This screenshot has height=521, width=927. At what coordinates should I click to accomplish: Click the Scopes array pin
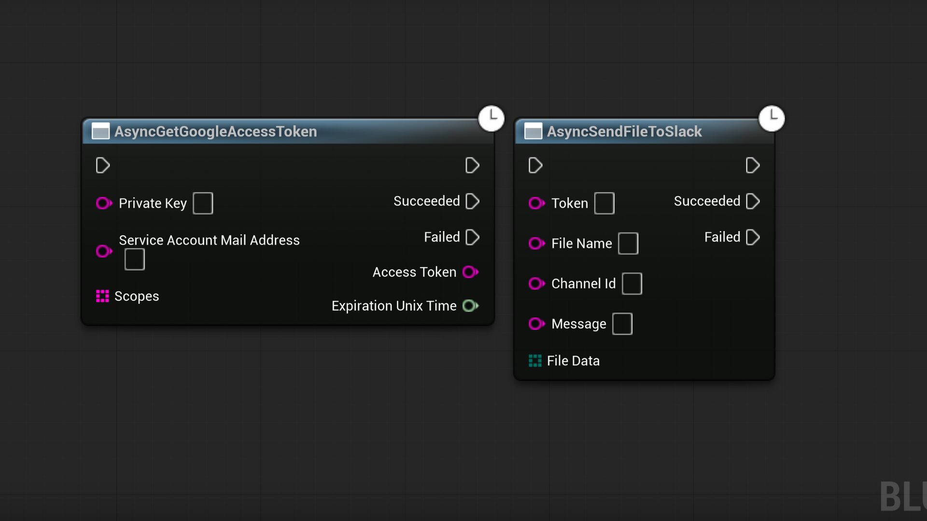102,296
